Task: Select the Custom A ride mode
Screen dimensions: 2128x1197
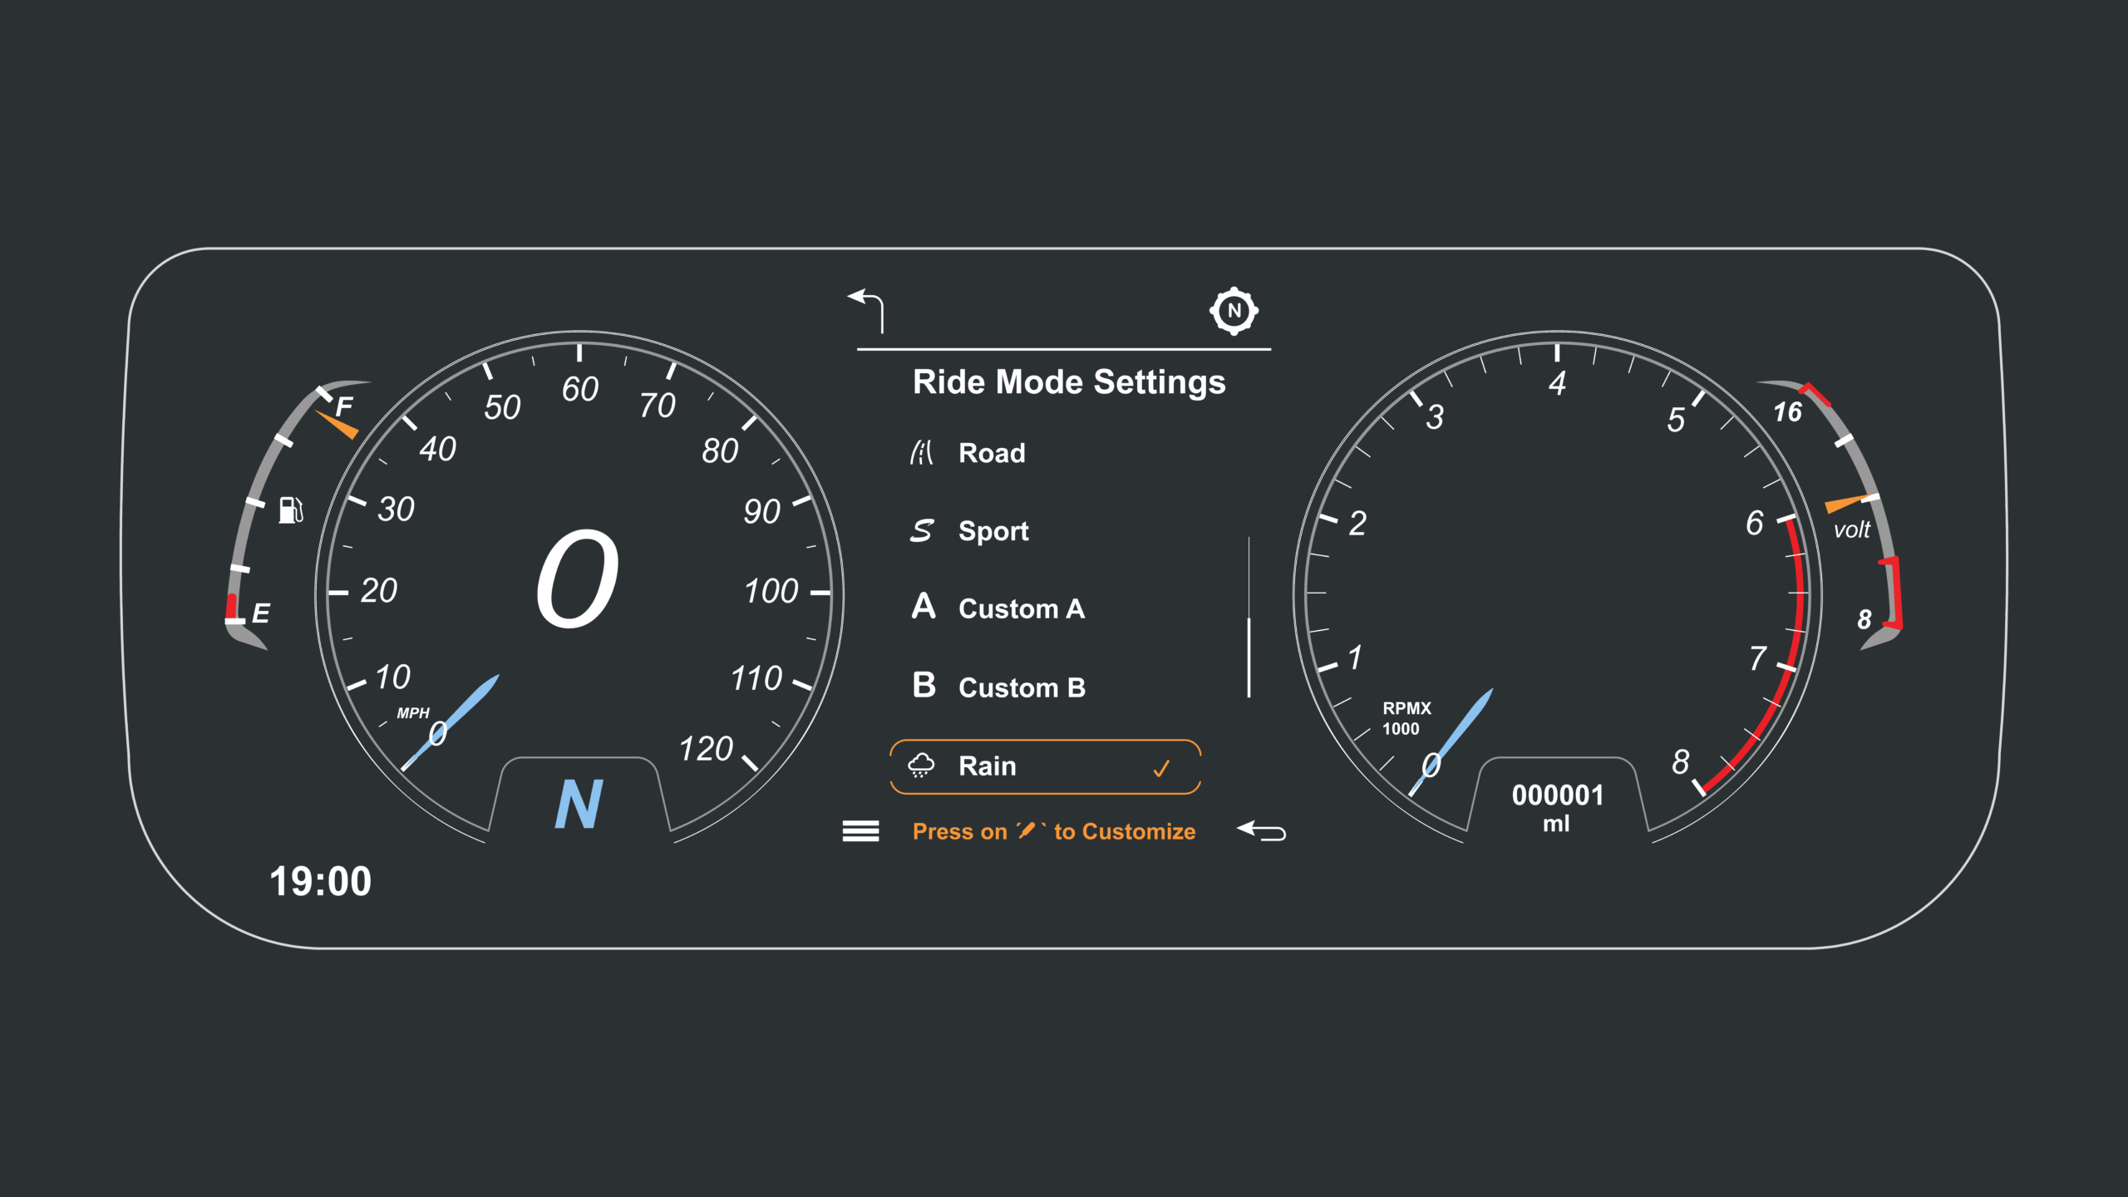Action: [x=1021, y=608]
